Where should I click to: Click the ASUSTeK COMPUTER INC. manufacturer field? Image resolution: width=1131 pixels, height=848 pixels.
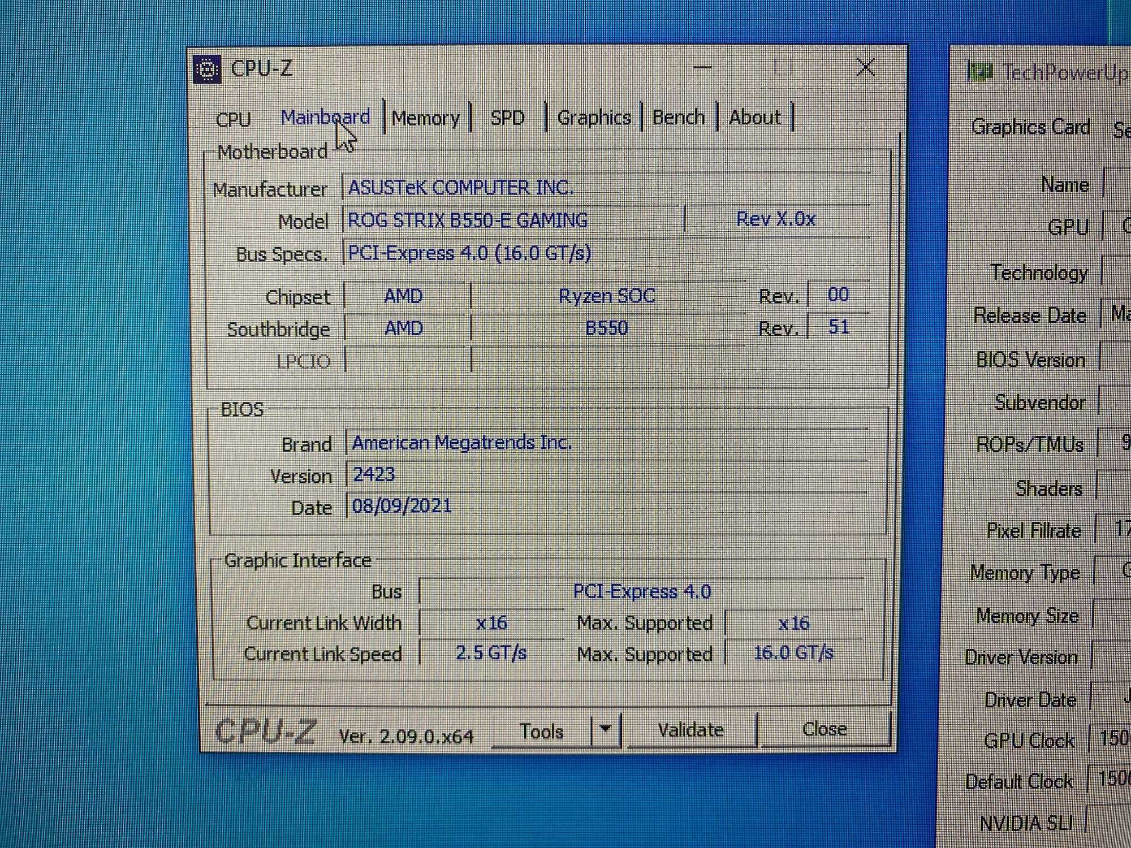pyautogui.click(x=606, y=187)
